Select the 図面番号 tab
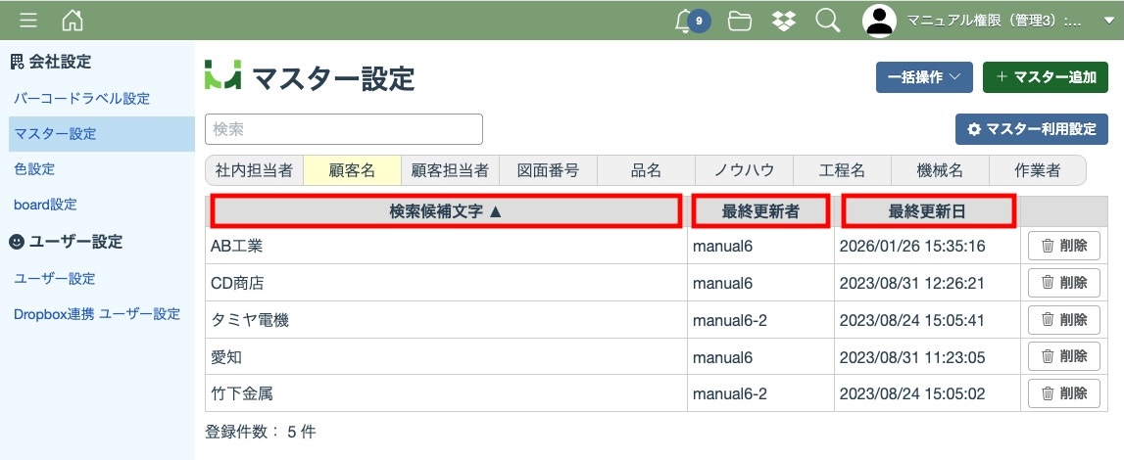The height and width of the screenshot is (460, 1124). tap(548, 170)
